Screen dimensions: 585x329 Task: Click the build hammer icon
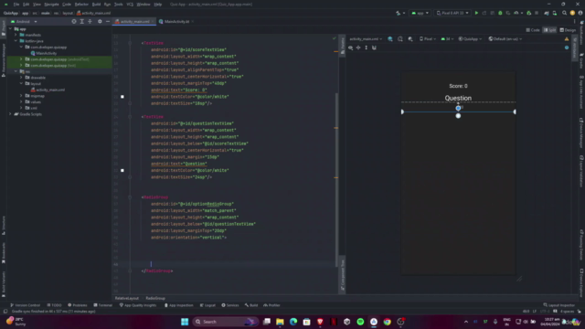[399, 13]
